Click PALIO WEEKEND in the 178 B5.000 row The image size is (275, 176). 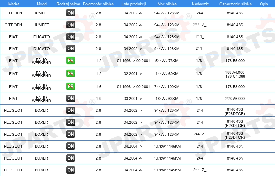point(41,61)
